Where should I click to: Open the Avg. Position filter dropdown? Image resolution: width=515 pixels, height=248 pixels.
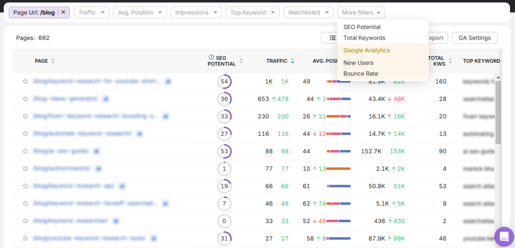140,13
